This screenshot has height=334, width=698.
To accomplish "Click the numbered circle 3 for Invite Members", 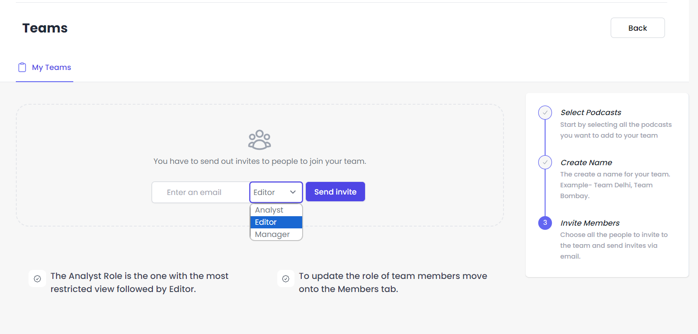I will pyautogui.click(x=545, y=223).
